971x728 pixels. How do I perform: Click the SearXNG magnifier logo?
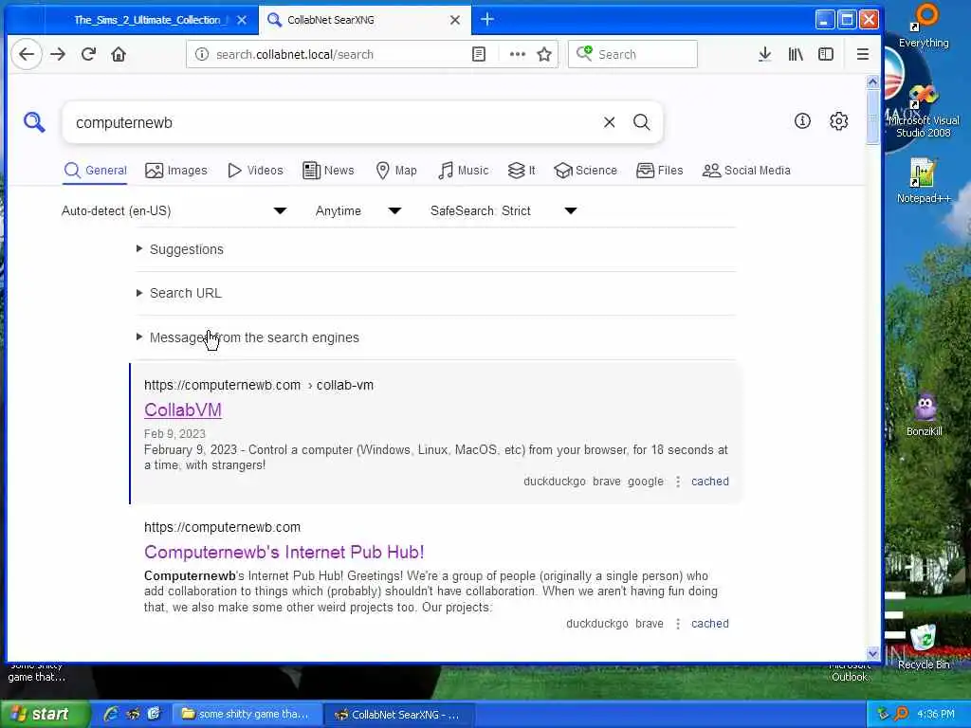pyautogui.click(x=35, y=122)
